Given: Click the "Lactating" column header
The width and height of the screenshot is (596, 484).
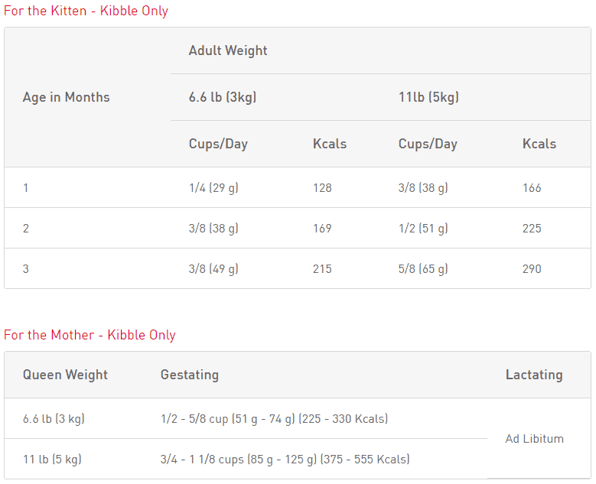Looking at the screenshot, I should (534, 375).
